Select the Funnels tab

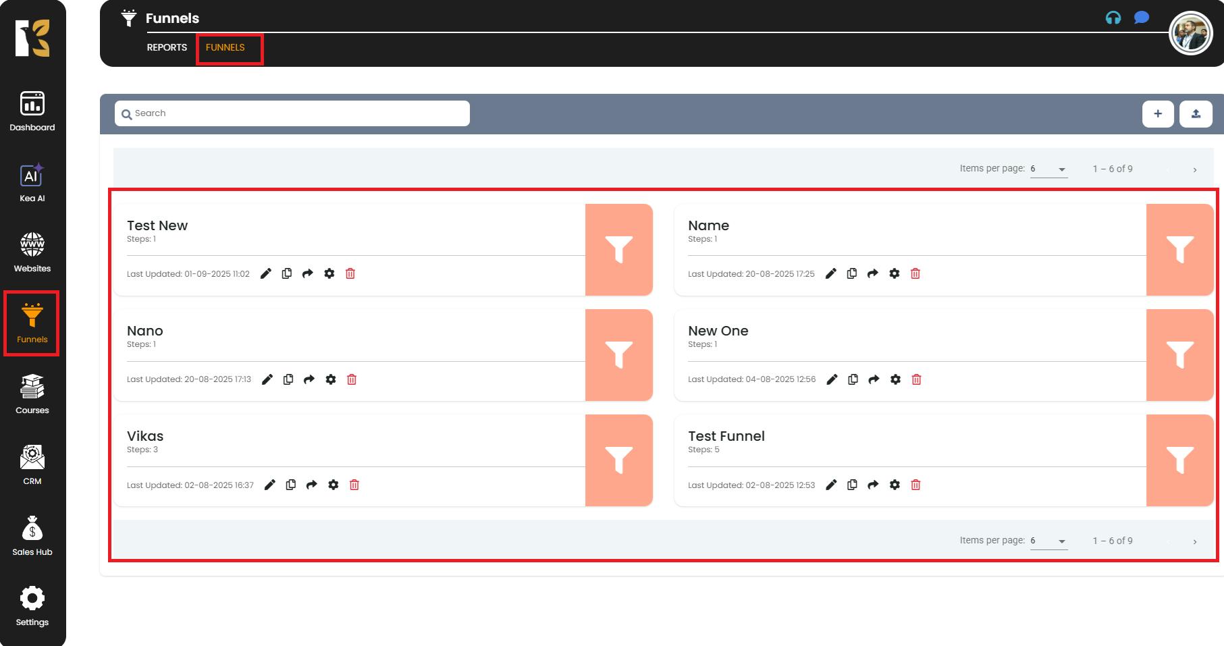(225, 47)
